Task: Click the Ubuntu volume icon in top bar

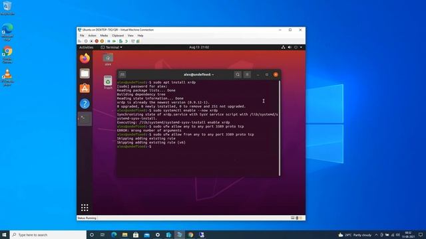Action: coord(290,47)
